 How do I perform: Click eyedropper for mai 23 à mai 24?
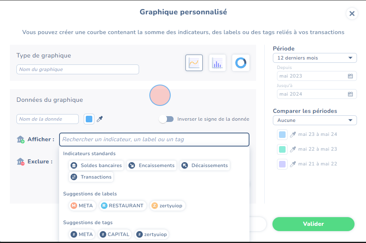pos(293,134)
